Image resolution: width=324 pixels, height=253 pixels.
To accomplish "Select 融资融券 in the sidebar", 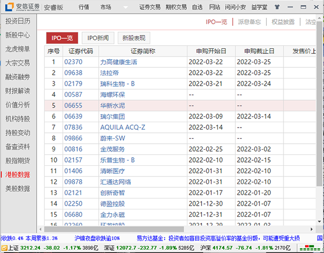I will 18,77.
